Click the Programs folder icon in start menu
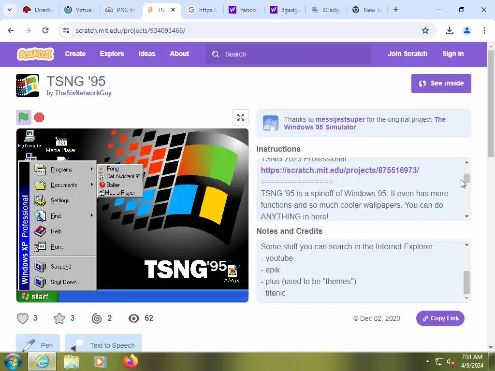 tap(40, 170)
